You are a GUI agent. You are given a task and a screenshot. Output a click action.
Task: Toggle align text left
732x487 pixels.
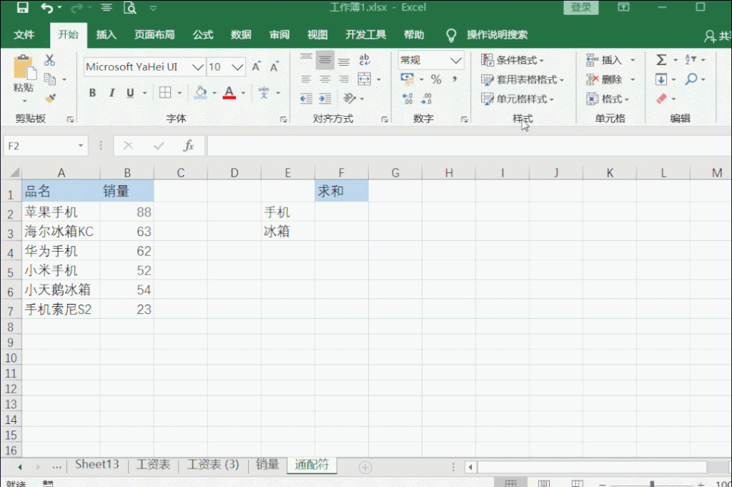(x=306, y=79)
